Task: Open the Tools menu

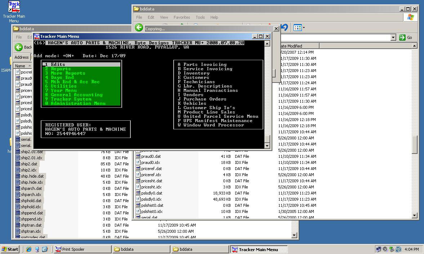Action: point(200,17)
